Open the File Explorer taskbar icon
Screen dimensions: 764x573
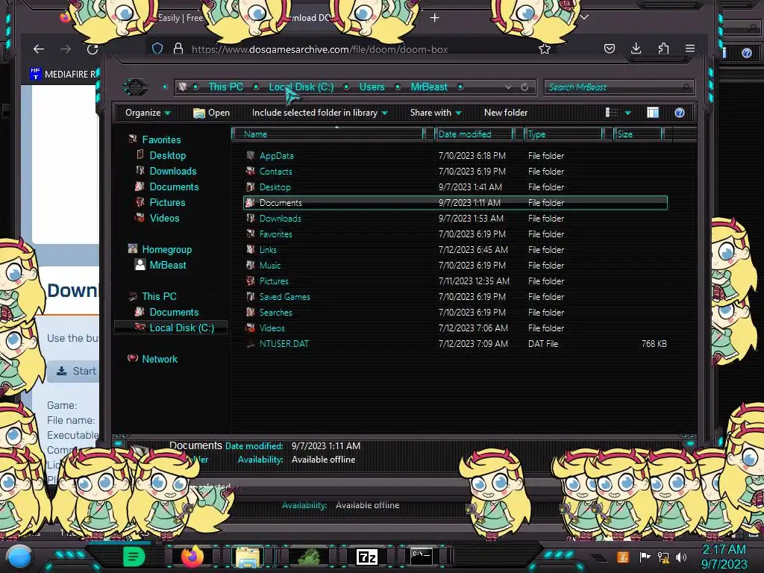click(x=248, y=556)
